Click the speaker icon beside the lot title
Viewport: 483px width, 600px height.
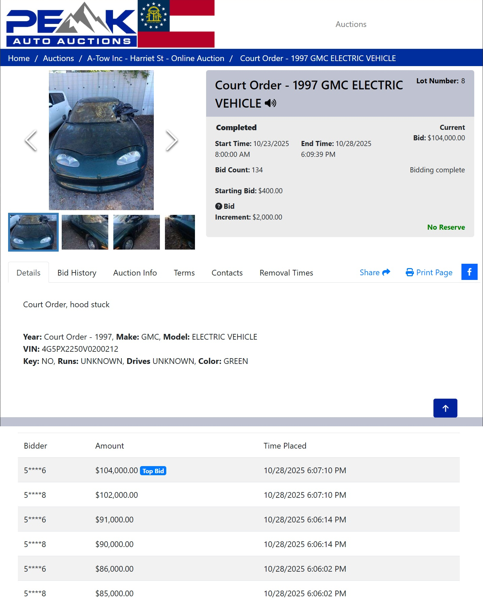(270, 103)
